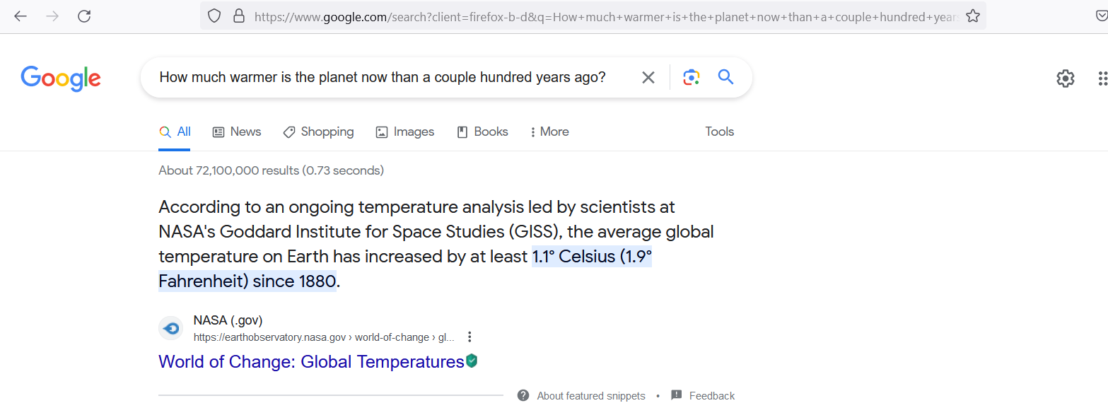Run search with magnifier icon
This screenshot has height=408, width=1108.
(725, 77)
